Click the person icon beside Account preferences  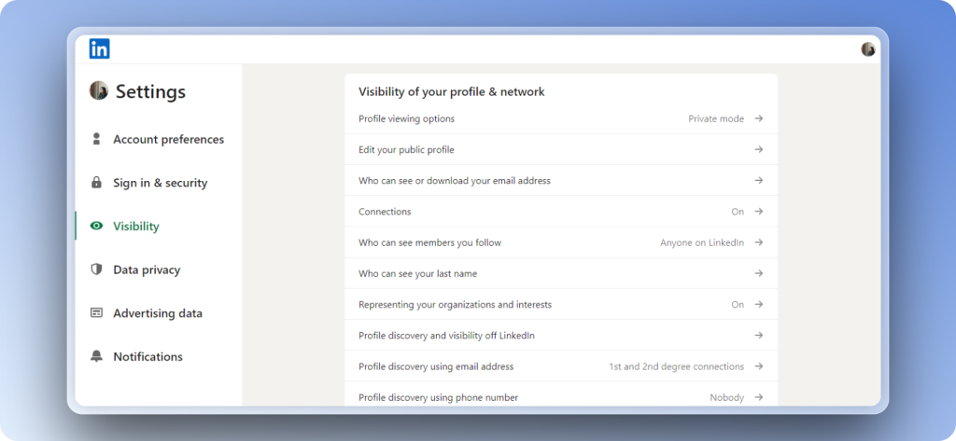[96, 139]
